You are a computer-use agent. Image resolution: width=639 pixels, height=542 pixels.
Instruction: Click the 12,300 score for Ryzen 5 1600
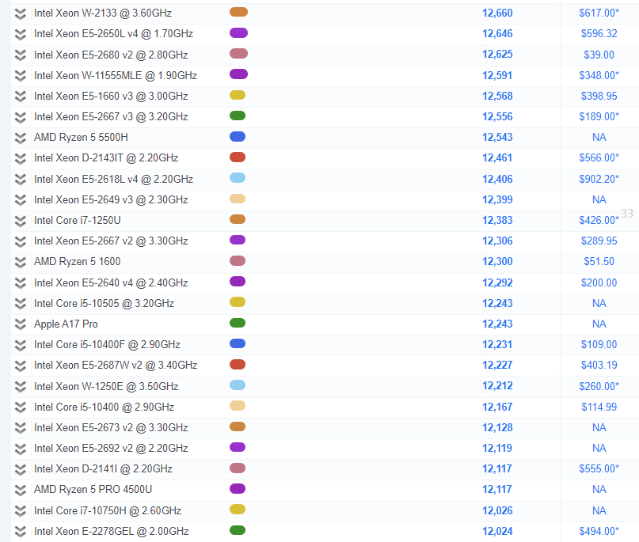point(497,262)
